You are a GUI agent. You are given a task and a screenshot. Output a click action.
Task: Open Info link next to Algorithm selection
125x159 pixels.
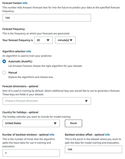tap(28, 51)
